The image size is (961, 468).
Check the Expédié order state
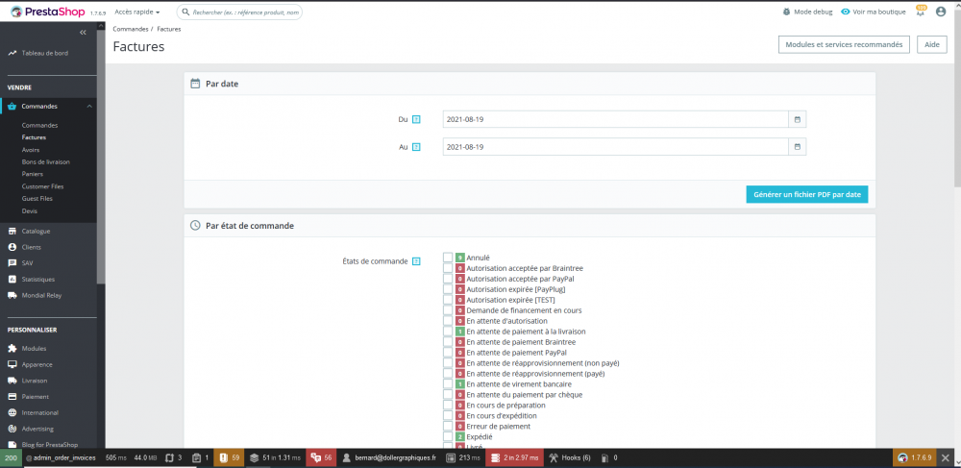[x=448, y=436]
